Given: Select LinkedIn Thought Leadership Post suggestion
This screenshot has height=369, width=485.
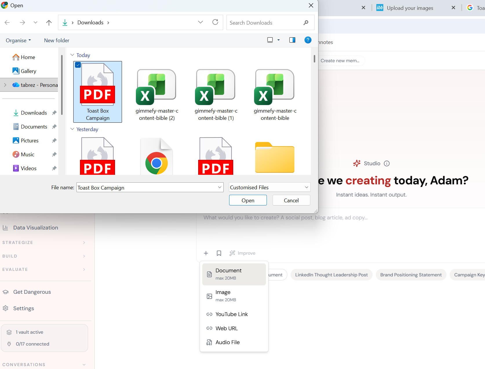Looking at the screenshot, I should tap(331, 274).
